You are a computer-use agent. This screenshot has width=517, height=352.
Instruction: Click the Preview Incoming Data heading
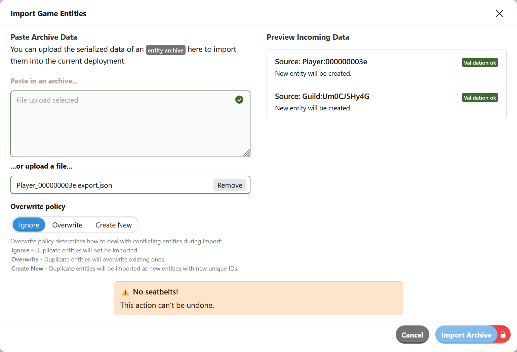[x=308, y=37]
